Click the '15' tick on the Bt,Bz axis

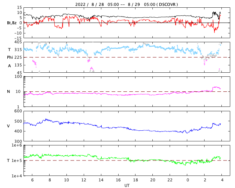point(19,7)
